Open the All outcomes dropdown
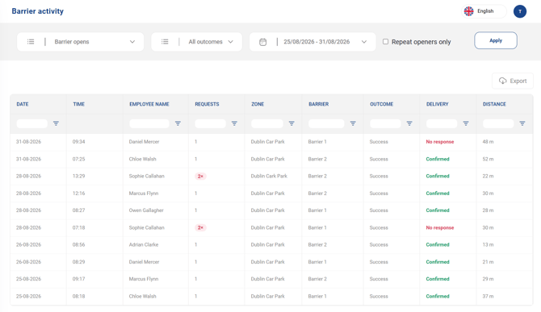Image resolution: width=541 pixels, height=312 pixels. [197, 42]
